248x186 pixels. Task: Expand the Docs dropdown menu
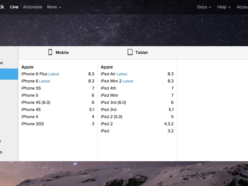[204, 7]
